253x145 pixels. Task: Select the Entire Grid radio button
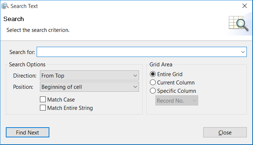(x=153, y=74)
